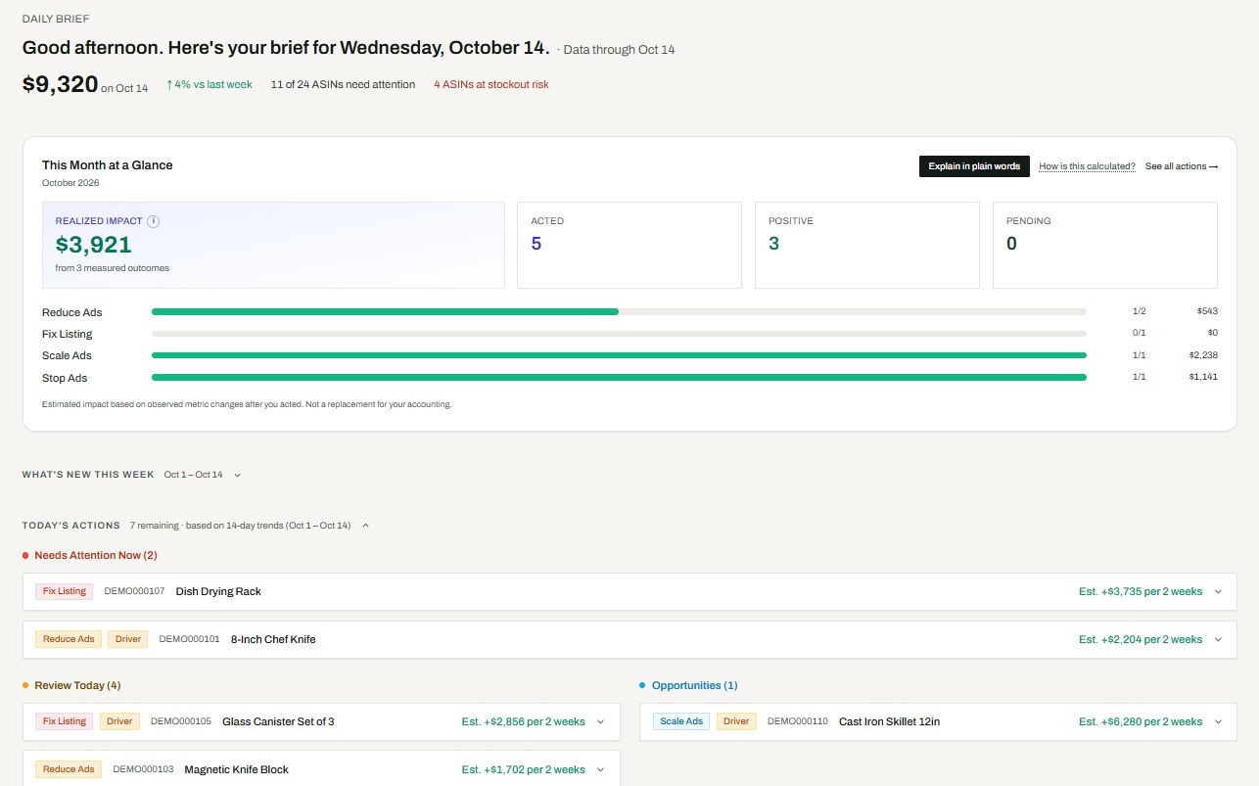
Task: Open the Pending count card
Action: [1105, 246]
